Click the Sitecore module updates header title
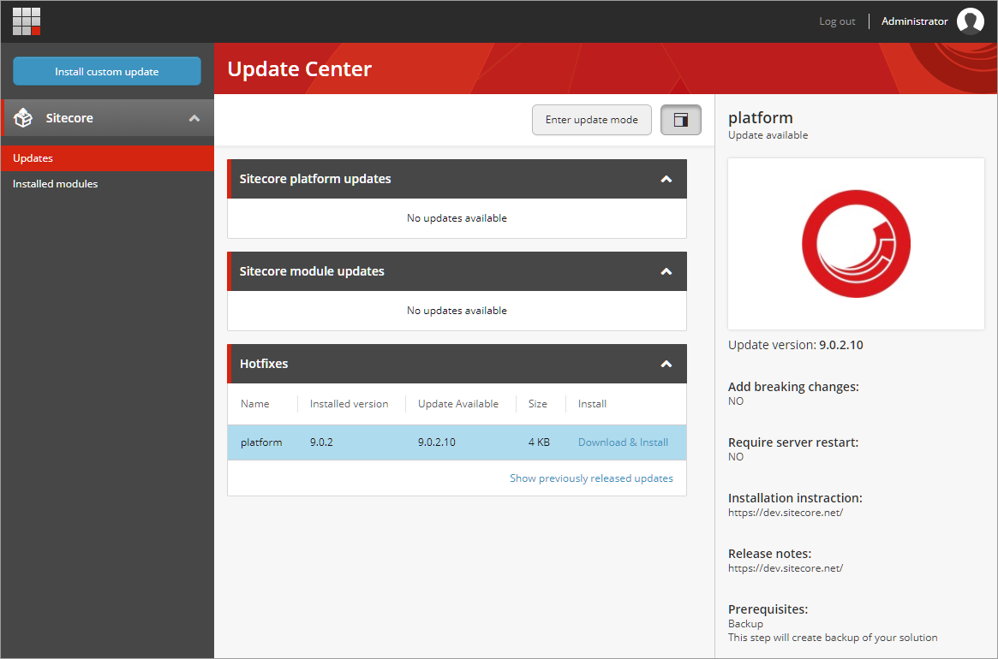Viewport: 998px width, 659px height. (x=312, y=271)
